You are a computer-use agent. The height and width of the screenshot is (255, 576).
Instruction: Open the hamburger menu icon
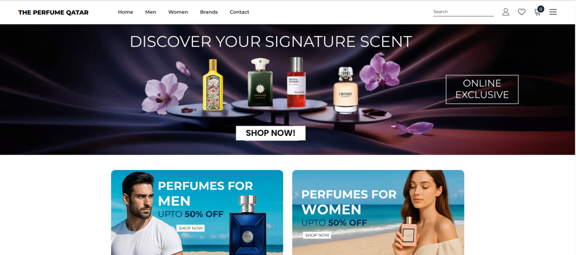point(553,12)
